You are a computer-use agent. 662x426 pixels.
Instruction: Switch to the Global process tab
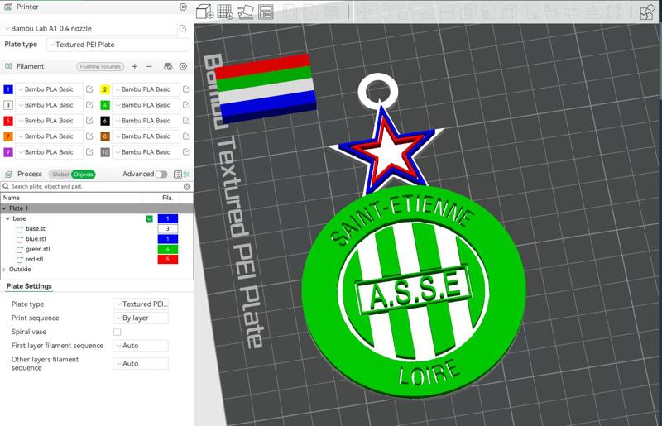pos(60,175)
